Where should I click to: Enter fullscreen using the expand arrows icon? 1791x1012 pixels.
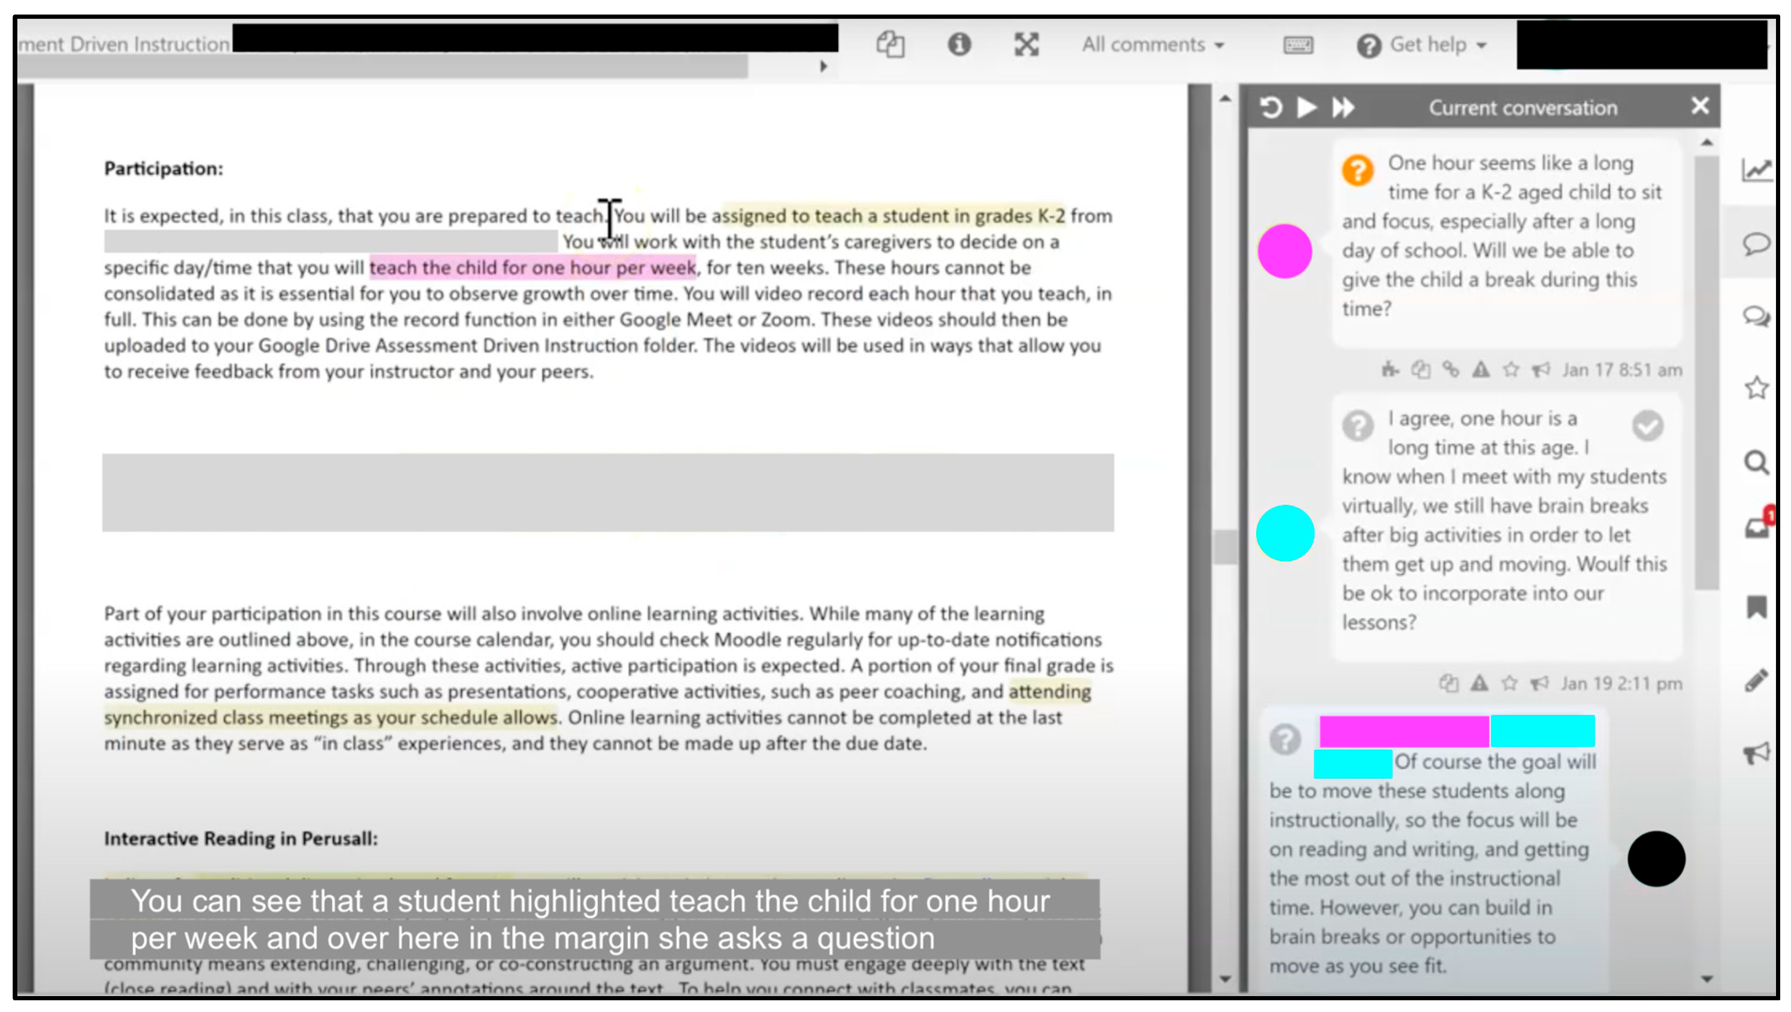[1026, 45]
